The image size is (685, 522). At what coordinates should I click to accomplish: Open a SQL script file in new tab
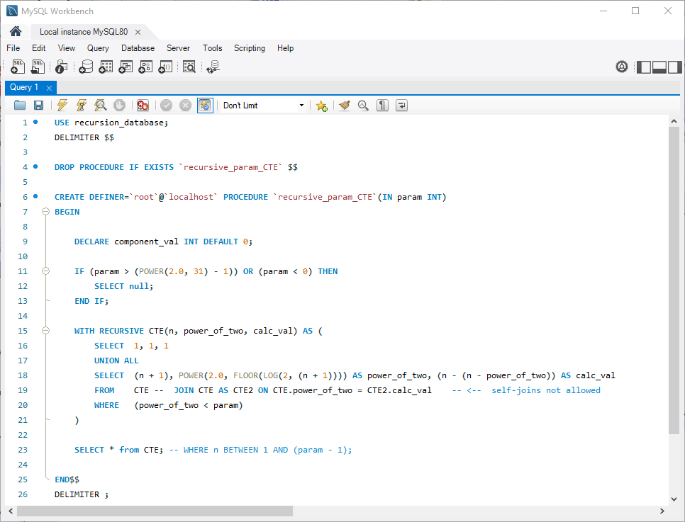[x=38, y=67]
